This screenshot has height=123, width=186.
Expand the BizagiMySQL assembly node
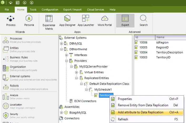click(61, 113)
